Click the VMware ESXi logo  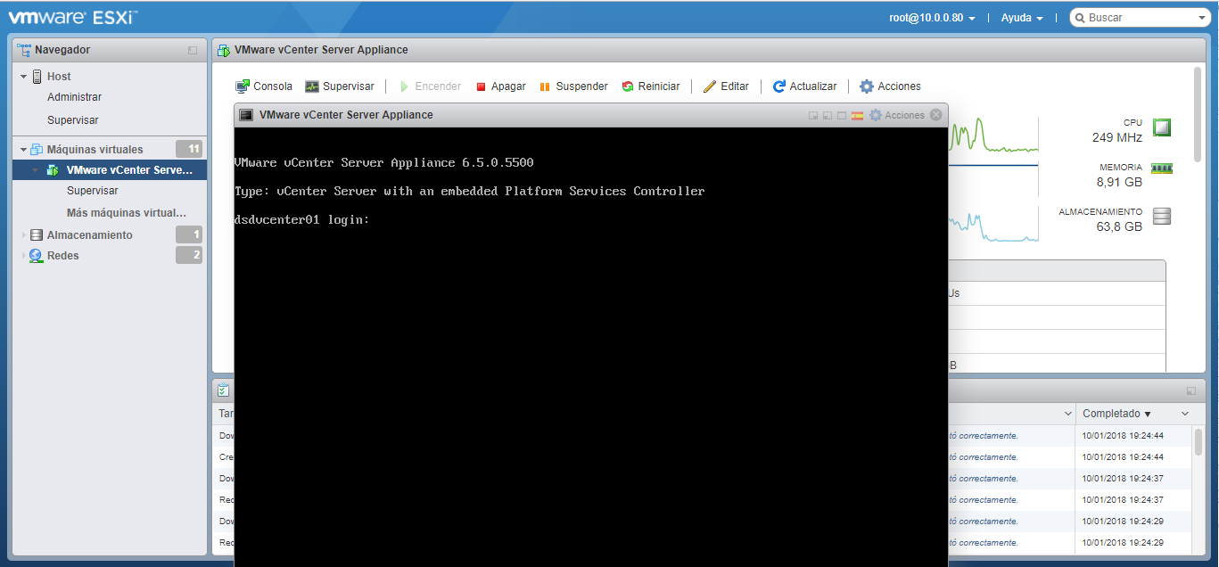(73, 17)
